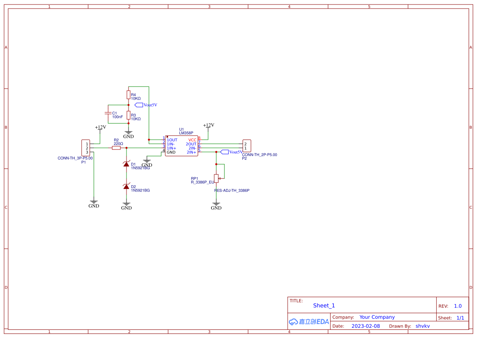Click connector P1 CONN-TH_3P symbol
The width and height of the screenshot is (477, 338).
click(x=85, y=148)
